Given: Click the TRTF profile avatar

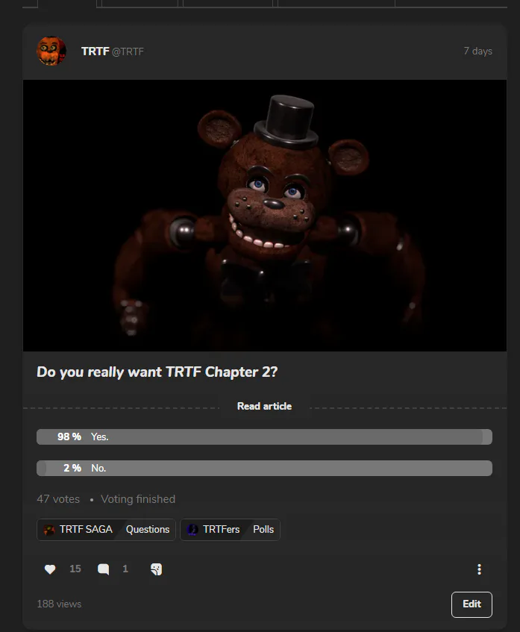Looking at the screenshot, I should coord(51,51).
